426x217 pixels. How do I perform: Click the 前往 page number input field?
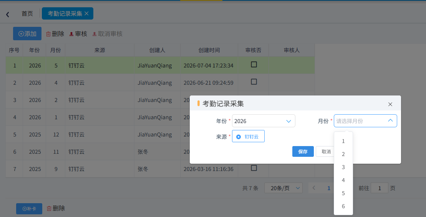379,188
